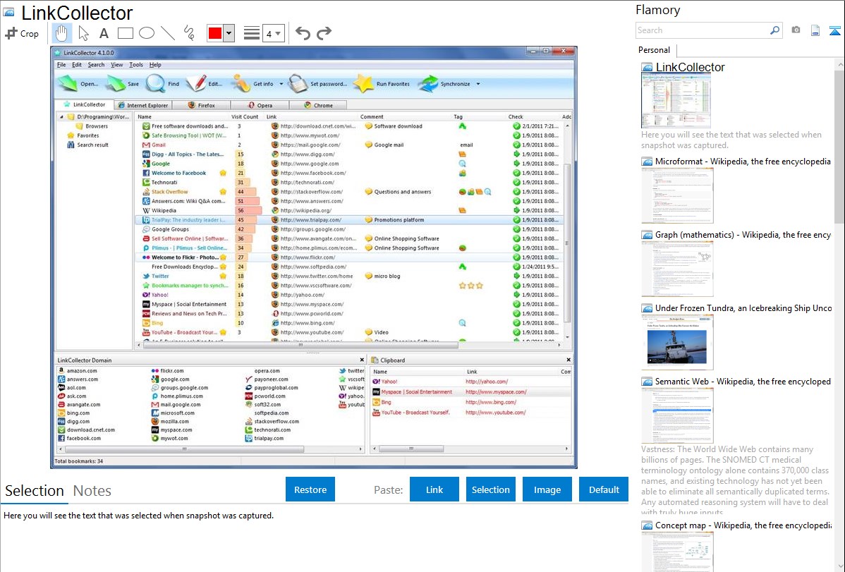Click the Synchronize toolbar icon
Viewport: 845px width, 572px height.
point(428,83)
